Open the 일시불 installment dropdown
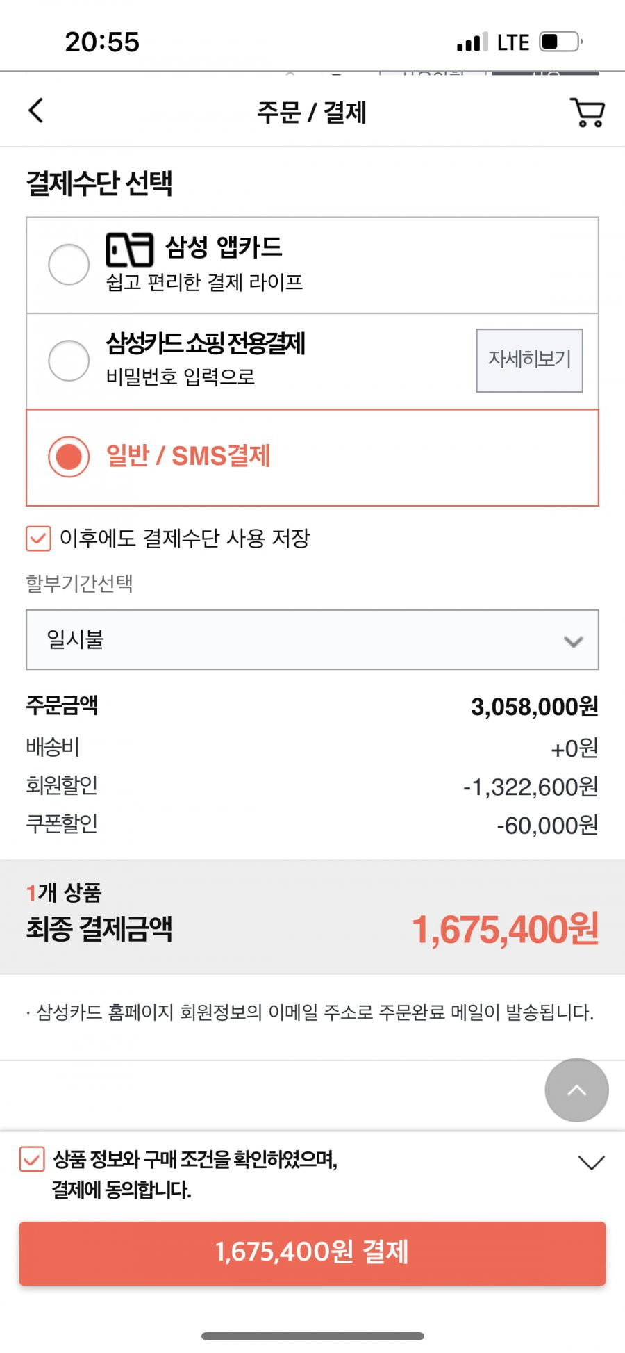Image resolution: width=625 pixels, height=1353 pixels. pos(312,640)
